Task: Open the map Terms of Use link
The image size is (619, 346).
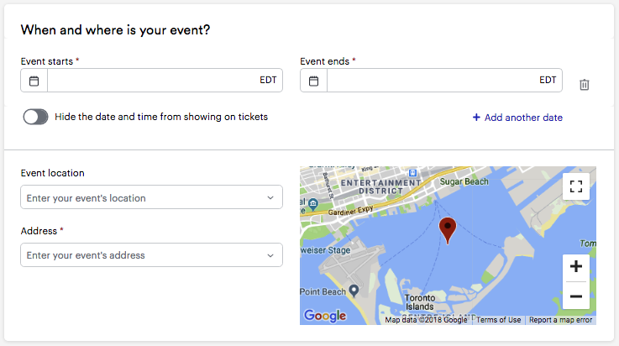Action: click(498, 320)
